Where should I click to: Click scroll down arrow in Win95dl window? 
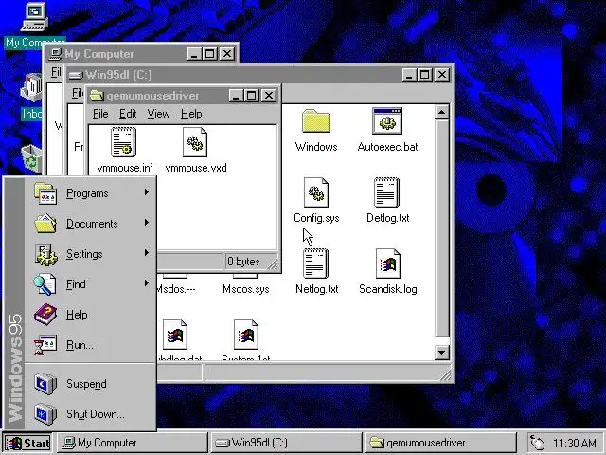tap(442, 352)
